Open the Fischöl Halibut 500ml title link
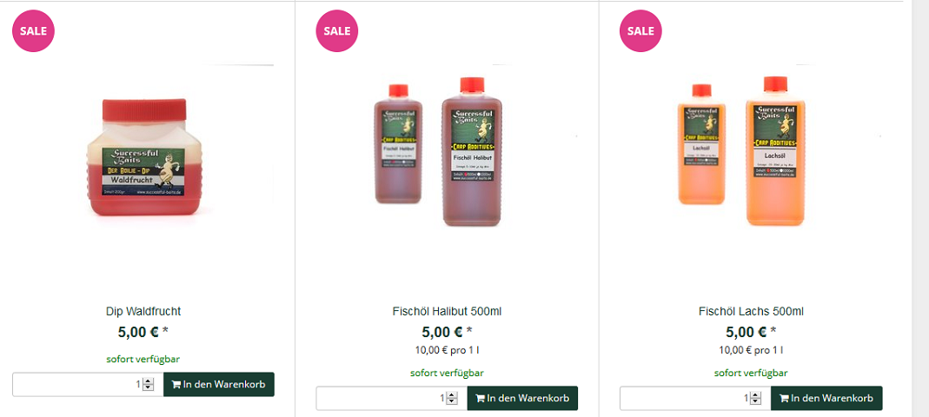Image resolution: width=929 pixels, height=417 pixels. pos(447,311)
